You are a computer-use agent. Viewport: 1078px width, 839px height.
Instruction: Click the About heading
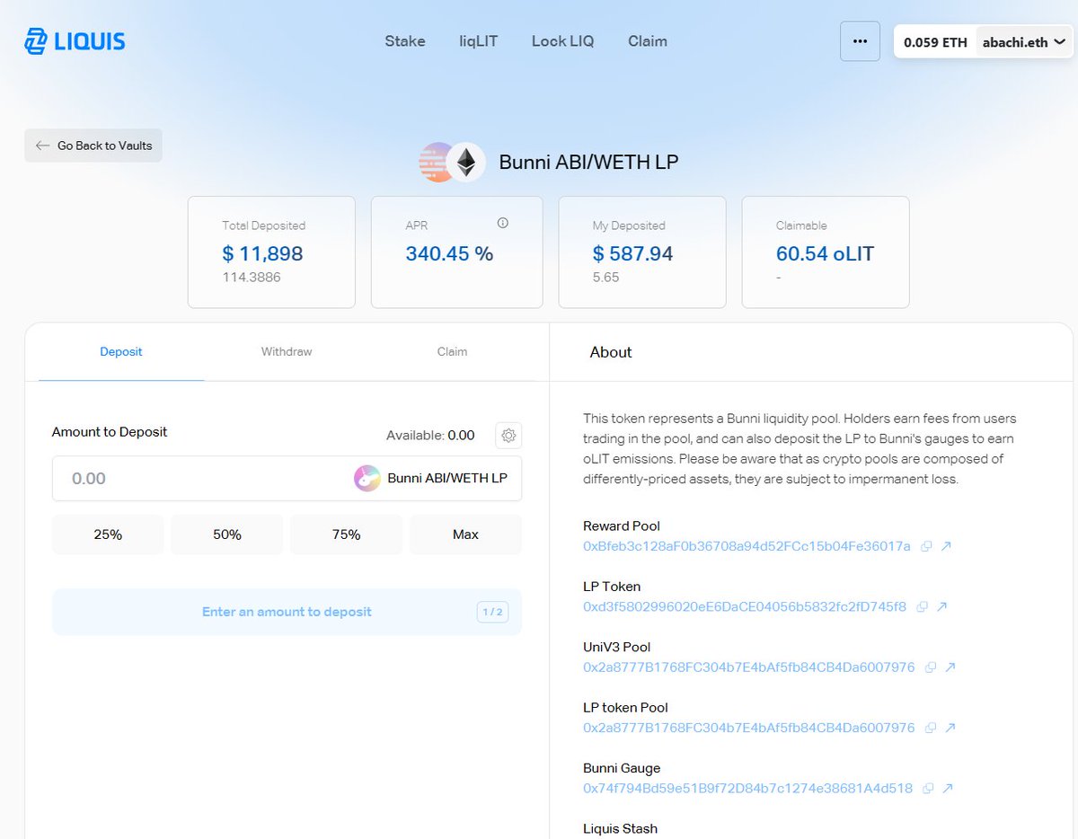611,352
